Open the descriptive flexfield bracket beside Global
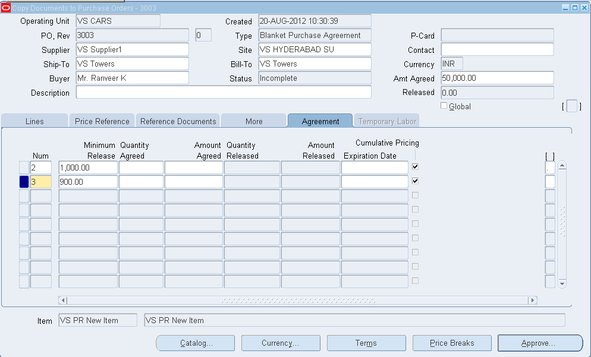 (x=572, y=105)
